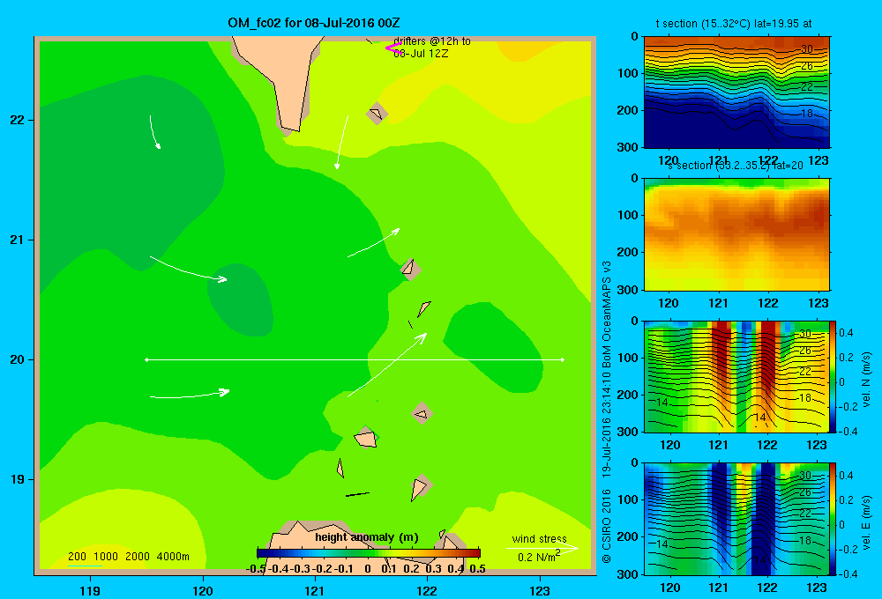
Task: Click the 'vel. E (m/s)' axis label
Action: (x=866, y=521)
